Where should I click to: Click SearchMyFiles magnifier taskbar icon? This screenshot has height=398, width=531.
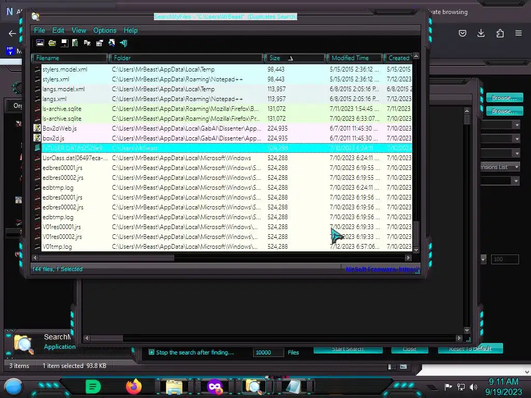tap(254, 387)
